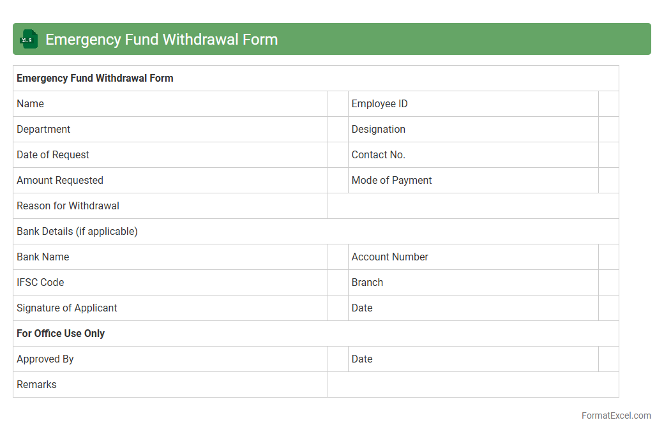Click the blank field after Contact No.

tap(608, 155)
